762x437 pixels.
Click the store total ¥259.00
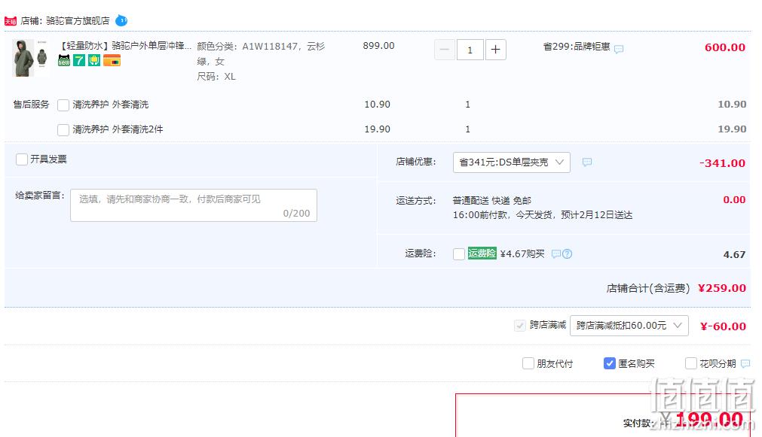click(721, 288)
